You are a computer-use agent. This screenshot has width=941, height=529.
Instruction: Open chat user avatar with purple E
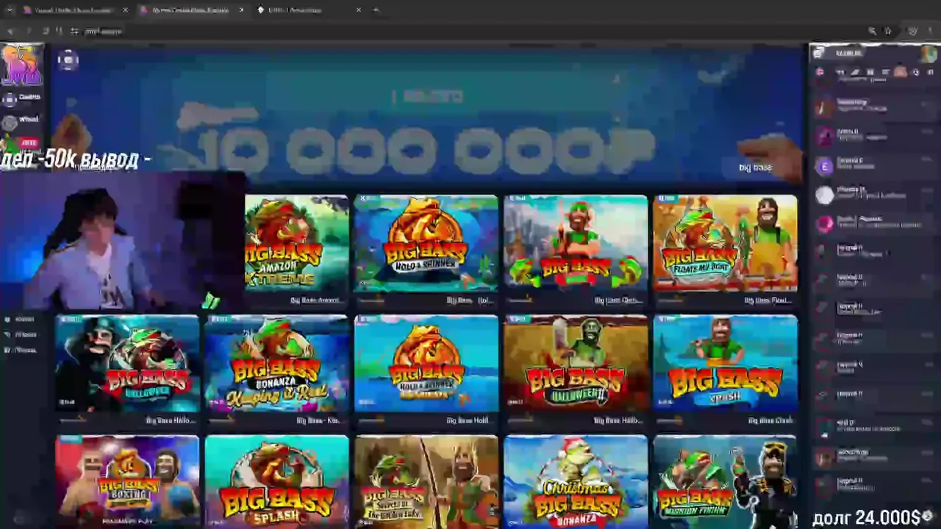coord(824,166)
